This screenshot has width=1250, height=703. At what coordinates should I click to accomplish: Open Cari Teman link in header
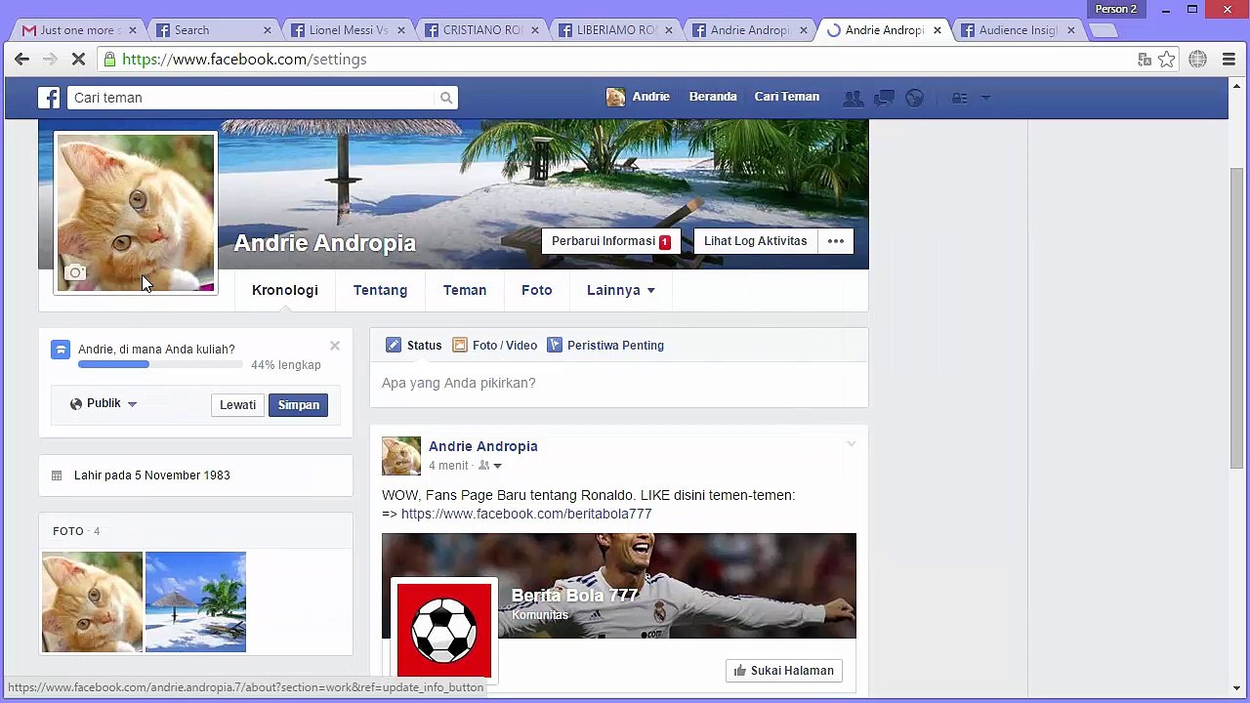coord(787,97)
